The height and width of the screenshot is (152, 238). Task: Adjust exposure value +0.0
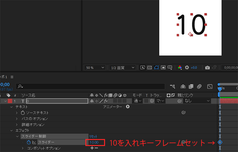[194, 68]
